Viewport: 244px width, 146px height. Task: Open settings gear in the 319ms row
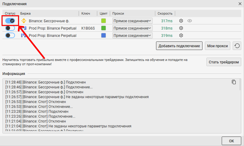pos(181,35)
